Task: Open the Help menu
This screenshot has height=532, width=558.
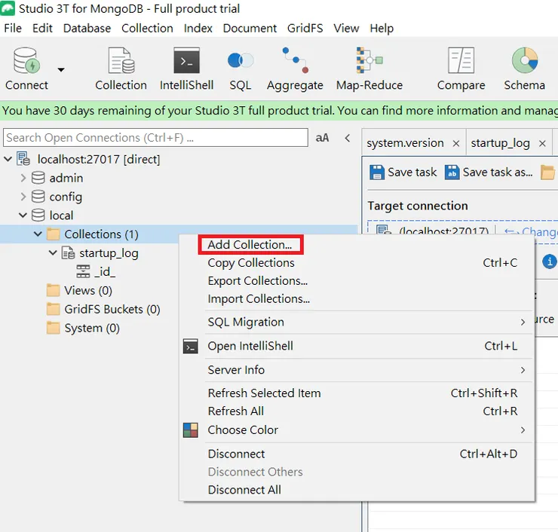Action: pos(382,28)
